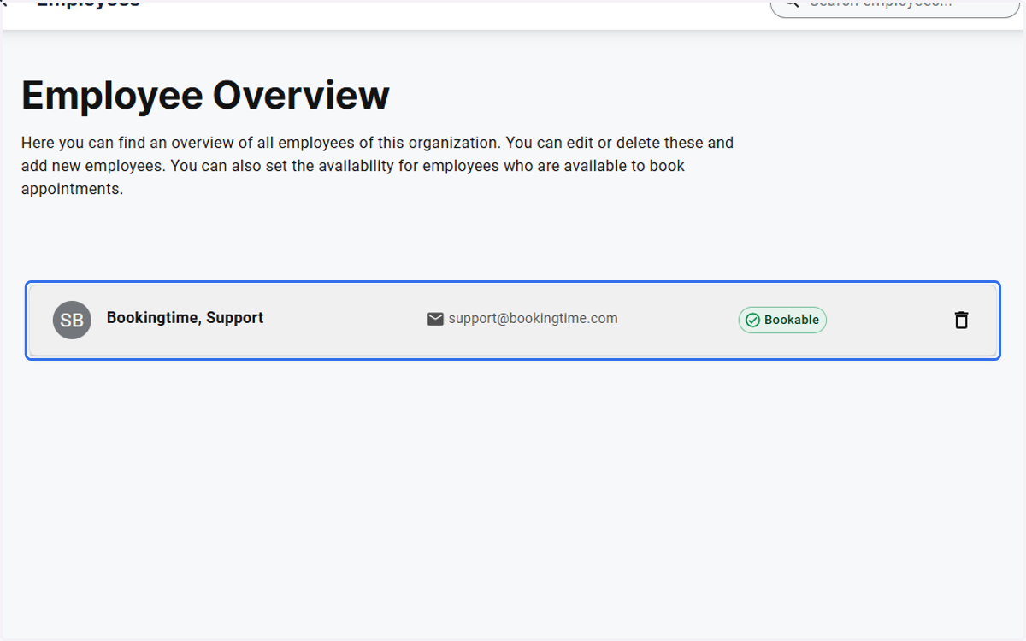Click the Employee Overview heading
The width and height of the screenshot is (1026, 641).
(x=205, y=95)
